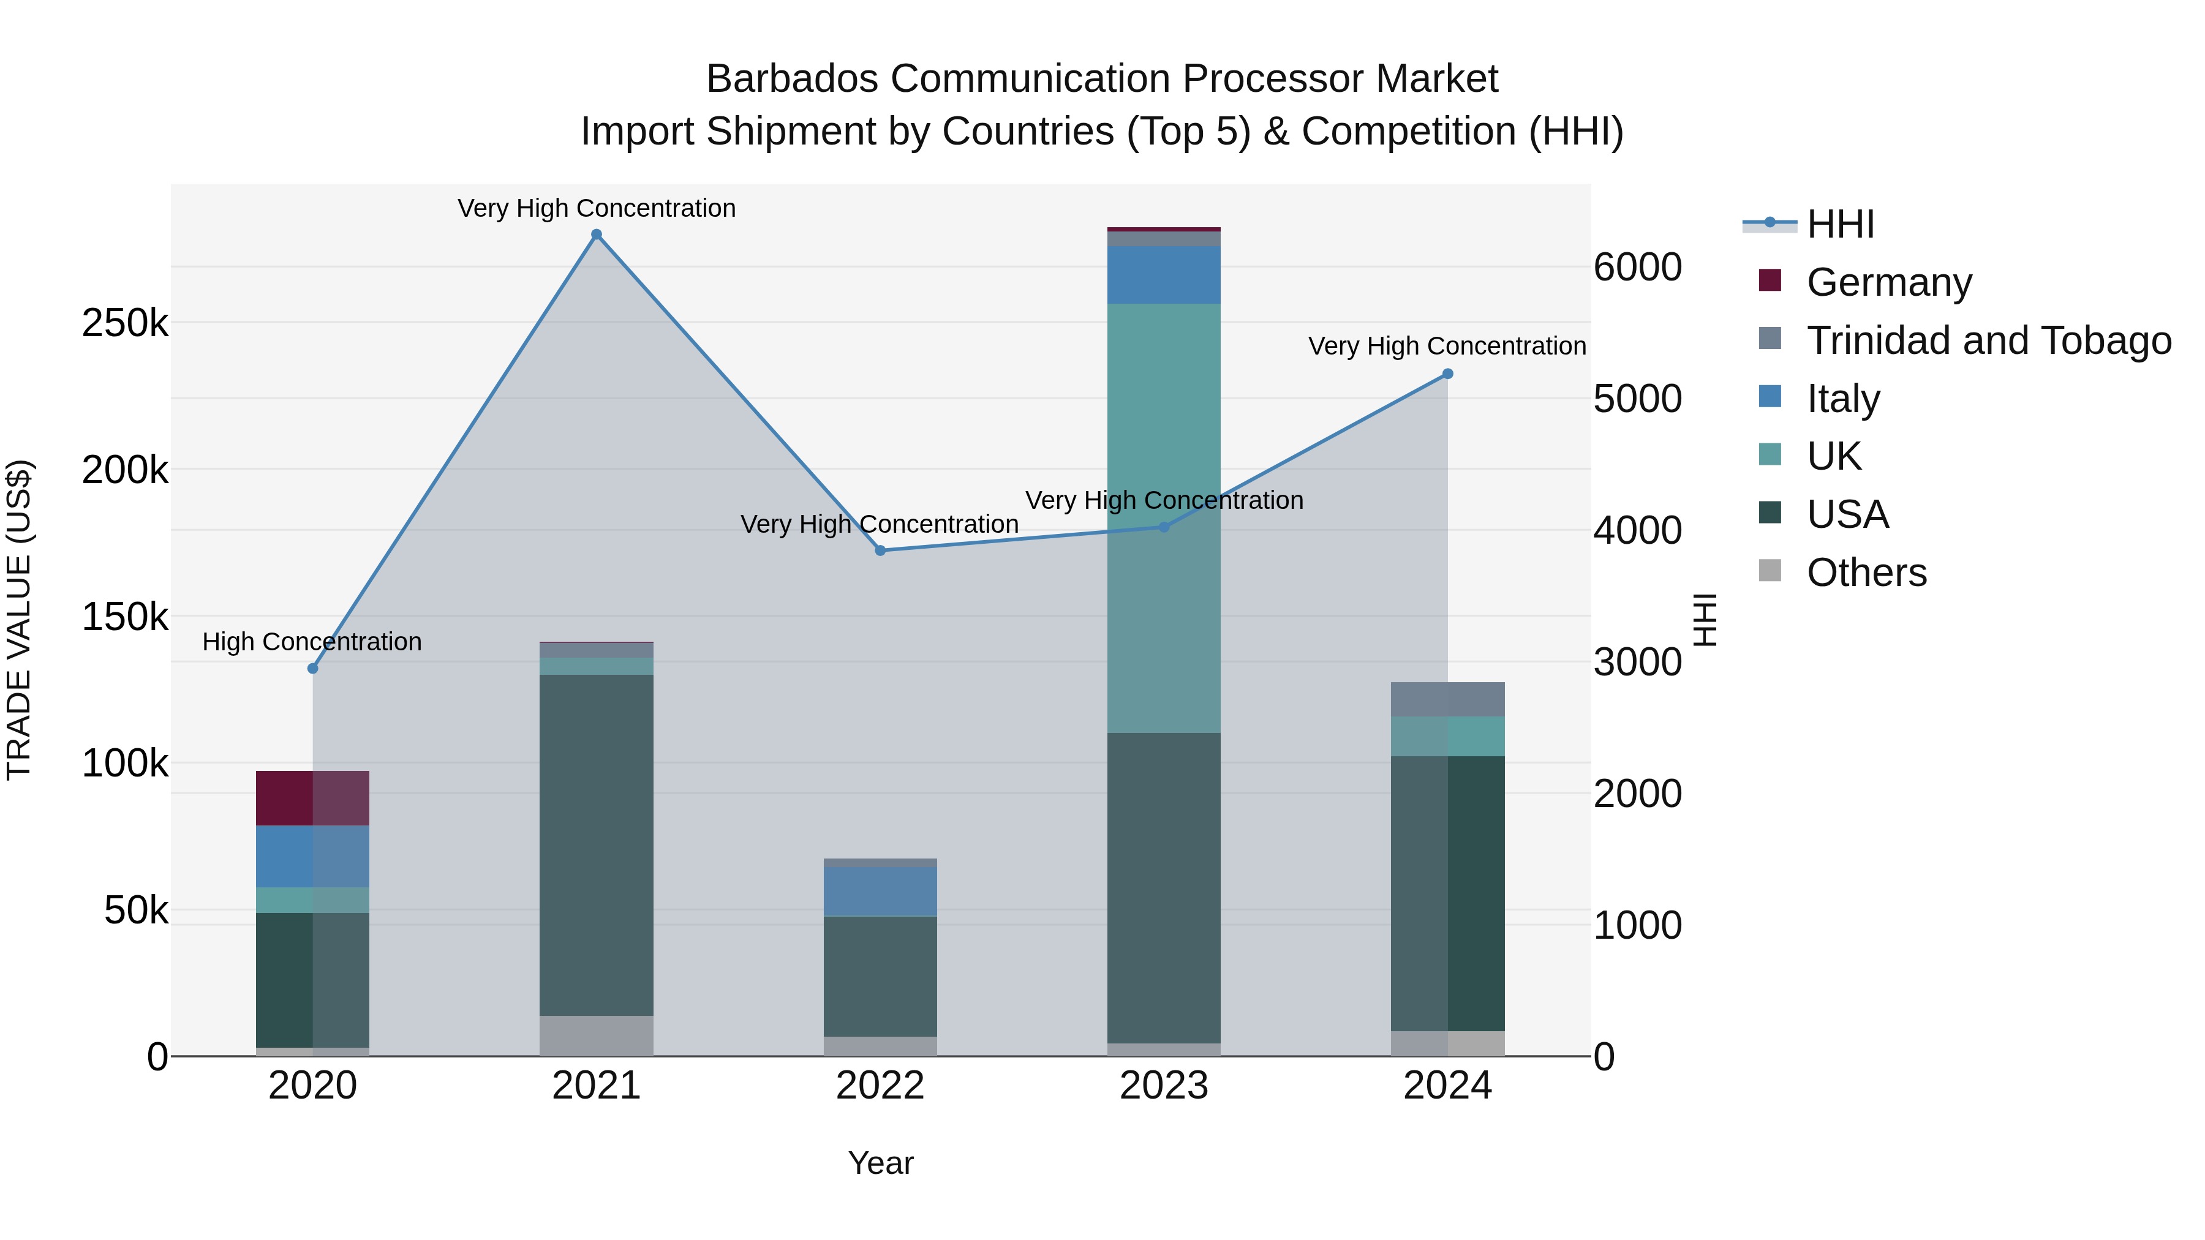The height and width of the screenshot is (1240, 2205).
Task: Click 'Very High Concentration' label at 2023
Action: pos(1164,500)
